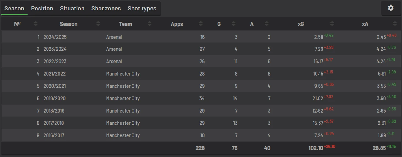Click the xG column header label
The image size is (402, 157).
[x=301, y=24]
